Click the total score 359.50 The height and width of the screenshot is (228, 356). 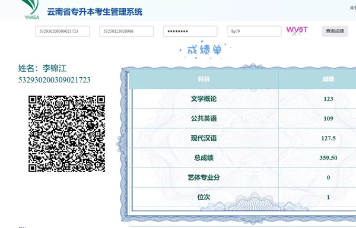click(328, 158)
